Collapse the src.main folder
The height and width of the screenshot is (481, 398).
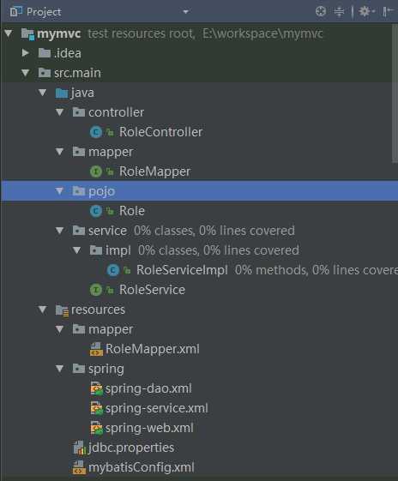coord(26,73)
